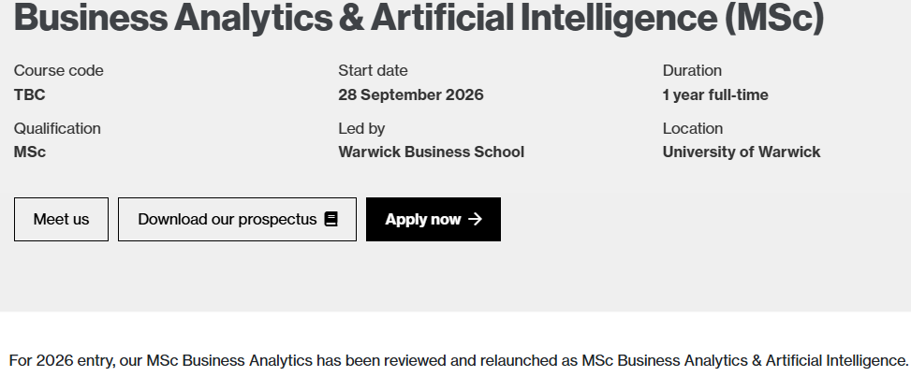
Task: Click the 'For 2026 entry' paragraph start
Action: point(56,360)
